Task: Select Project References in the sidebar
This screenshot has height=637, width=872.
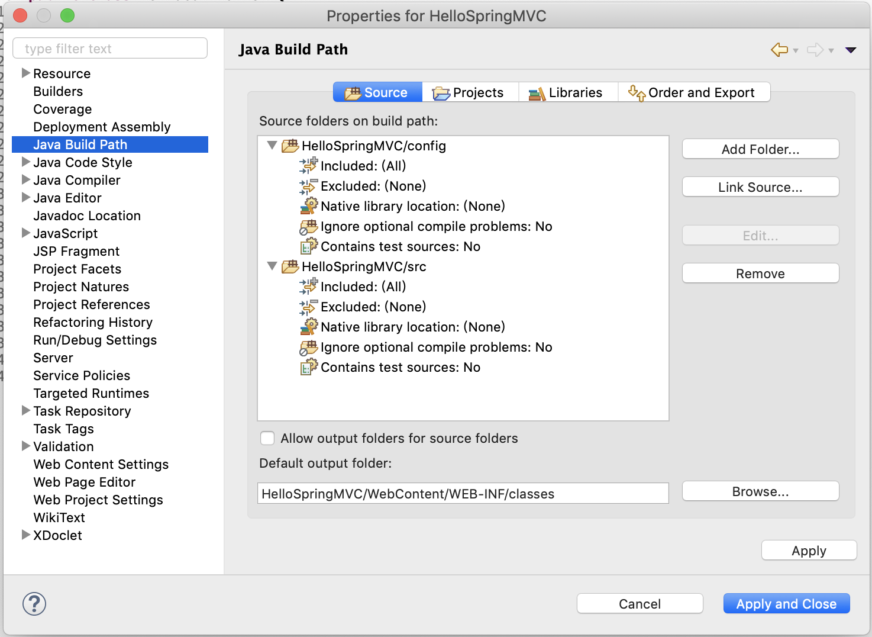Action: point(92,304)
